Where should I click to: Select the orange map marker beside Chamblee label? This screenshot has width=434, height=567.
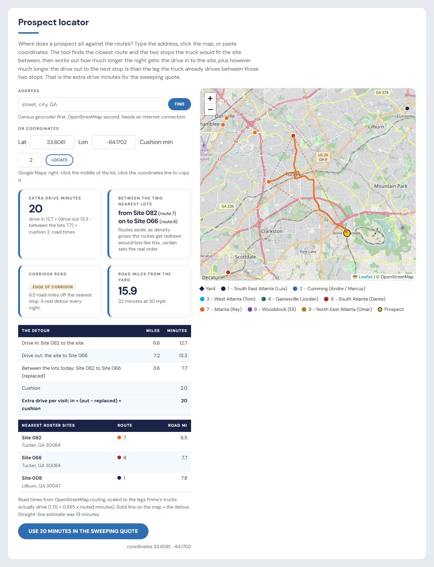tap(223, 125)
